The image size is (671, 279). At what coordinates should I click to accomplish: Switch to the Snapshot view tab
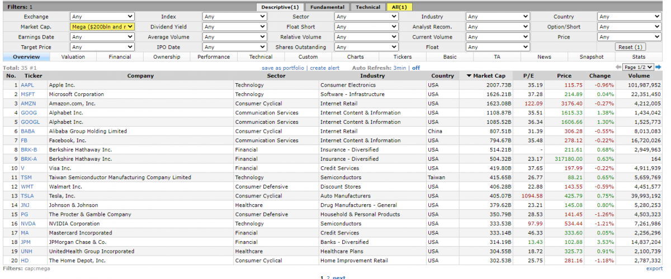pyautogui.click(x=592, y=57)
